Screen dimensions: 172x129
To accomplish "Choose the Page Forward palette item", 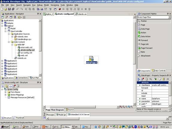I will [x=145, y=48].
